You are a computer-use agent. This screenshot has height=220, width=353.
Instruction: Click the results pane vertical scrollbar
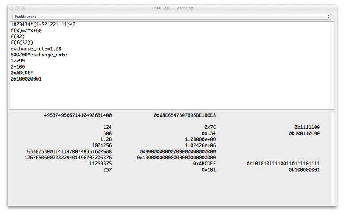tap(333, 159)
